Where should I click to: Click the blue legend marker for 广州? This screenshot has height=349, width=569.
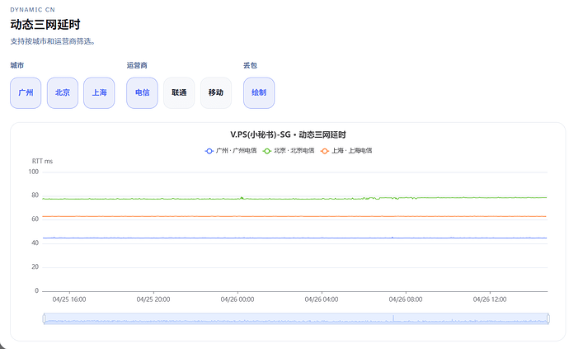[x=209, y=151]
